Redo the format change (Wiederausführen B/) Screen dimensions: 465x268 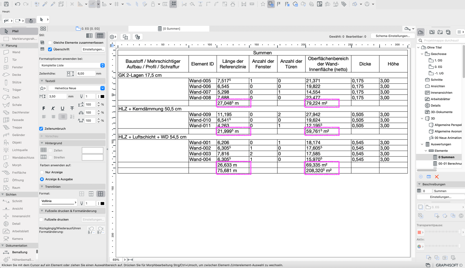[101, 230]
